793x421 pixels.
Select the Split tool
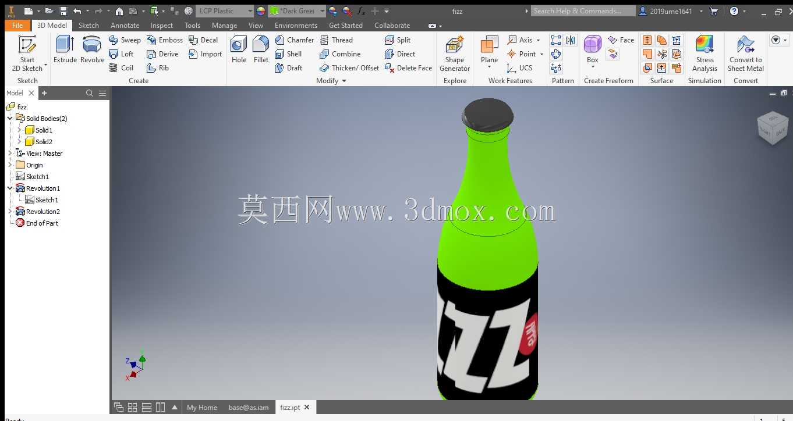pyautogui.click(x=398, y=40)
